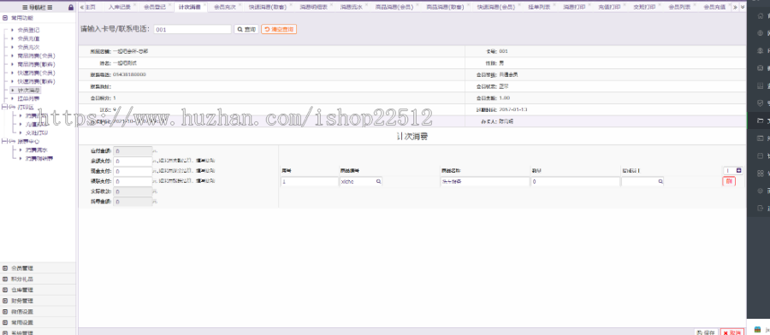The width and height of the screenshot is (770, 335).
Task: Click the folder icon in dark sidebar
Action: pyautogui.click(x=761, y=120)
